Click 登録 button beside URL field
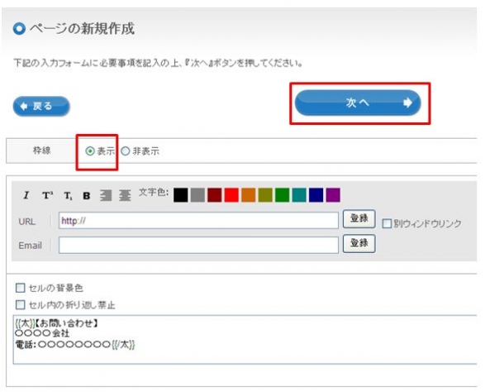 [x=359, y=218]
